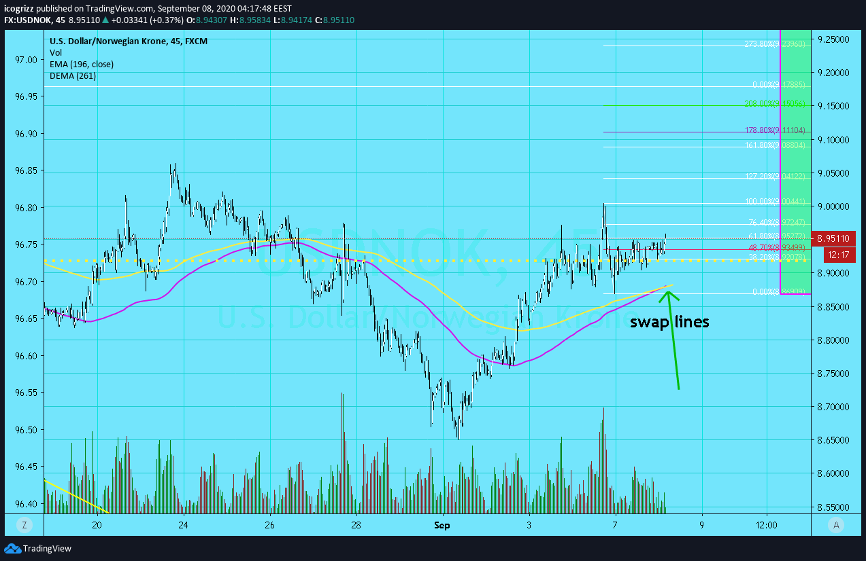This screenshot has height=561, width=866.
Task: Select the 76.40% Fibonacci level label
Action: [777, 222]
